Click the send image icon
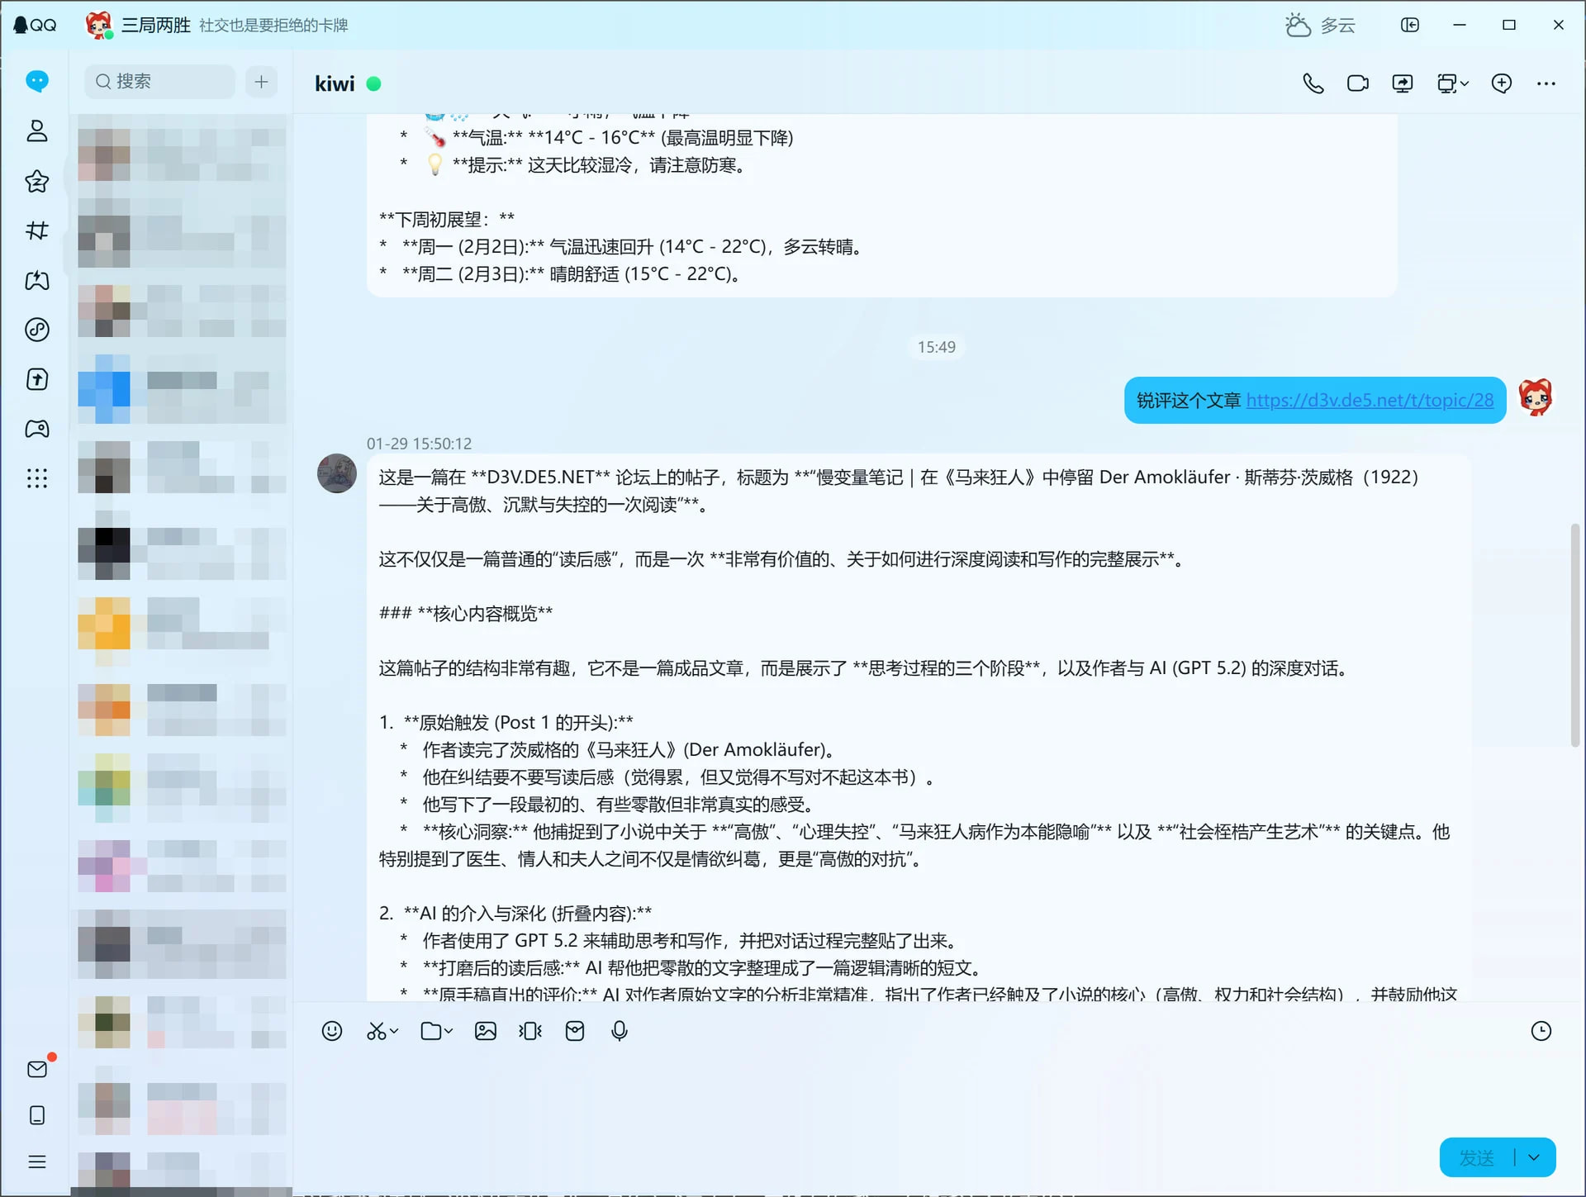1586x1197 pixels. 486,1031
